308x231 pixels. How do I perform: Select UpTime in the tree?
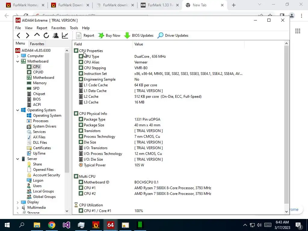(x=39, y=153)
